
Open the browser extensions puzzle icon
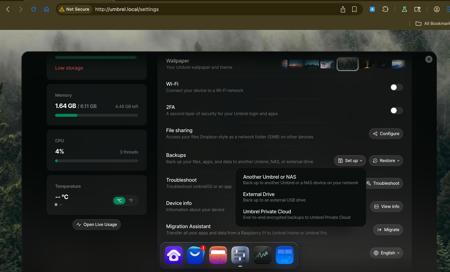[385, 9]
